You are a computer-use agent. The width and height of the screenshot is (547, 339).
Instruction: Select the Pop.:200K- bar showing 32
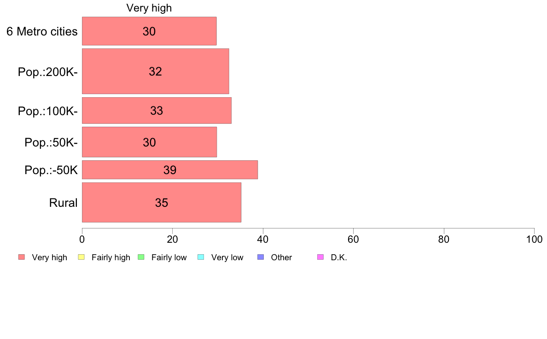click(x=156, y=71)
